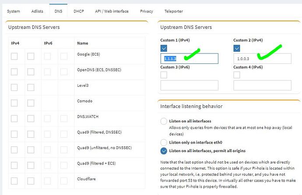The height and width of the screenshot is (195, 302).
Task: Enable first IPv4 checkbox for Google (ECS)
Action: point(14,56)
